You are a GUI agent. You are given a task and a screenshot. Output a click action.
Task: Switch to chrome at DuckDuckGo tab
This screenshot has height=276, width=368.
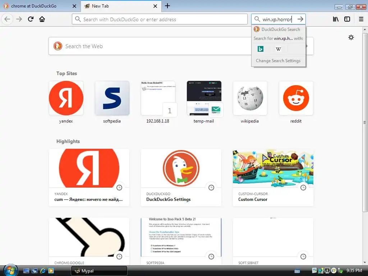point(40,6)
